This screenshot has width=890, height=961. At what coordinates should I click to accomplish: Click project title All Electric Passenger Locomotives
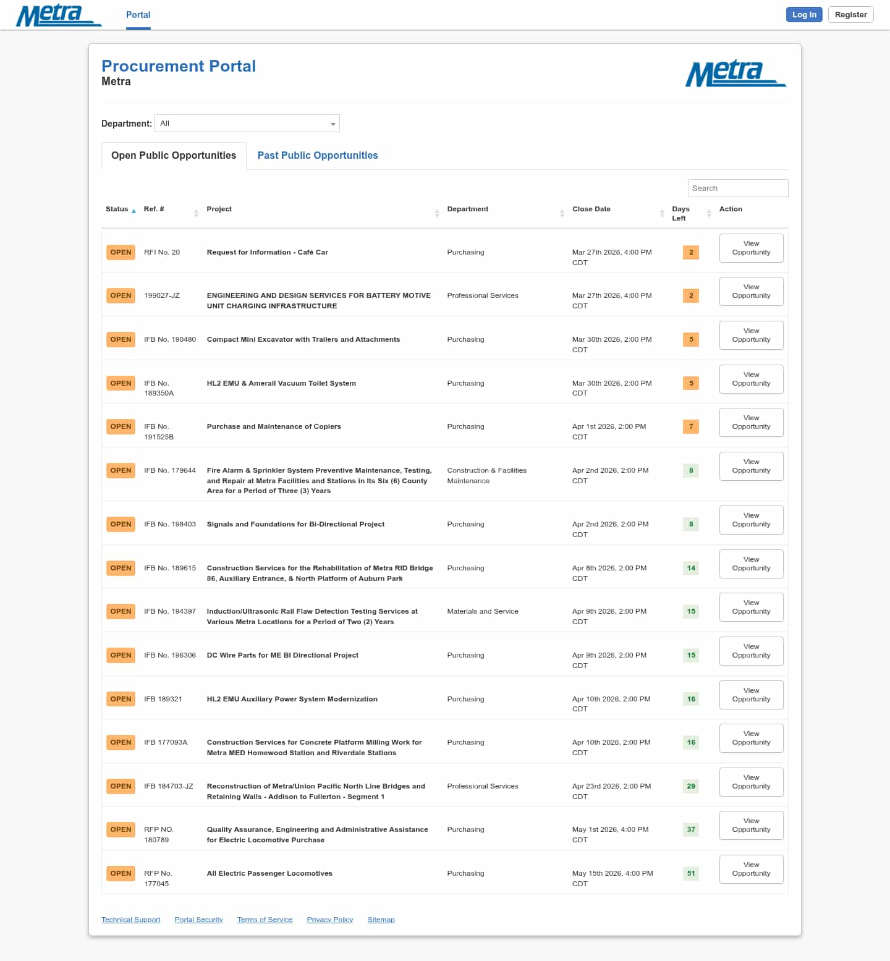click(269, 873)
